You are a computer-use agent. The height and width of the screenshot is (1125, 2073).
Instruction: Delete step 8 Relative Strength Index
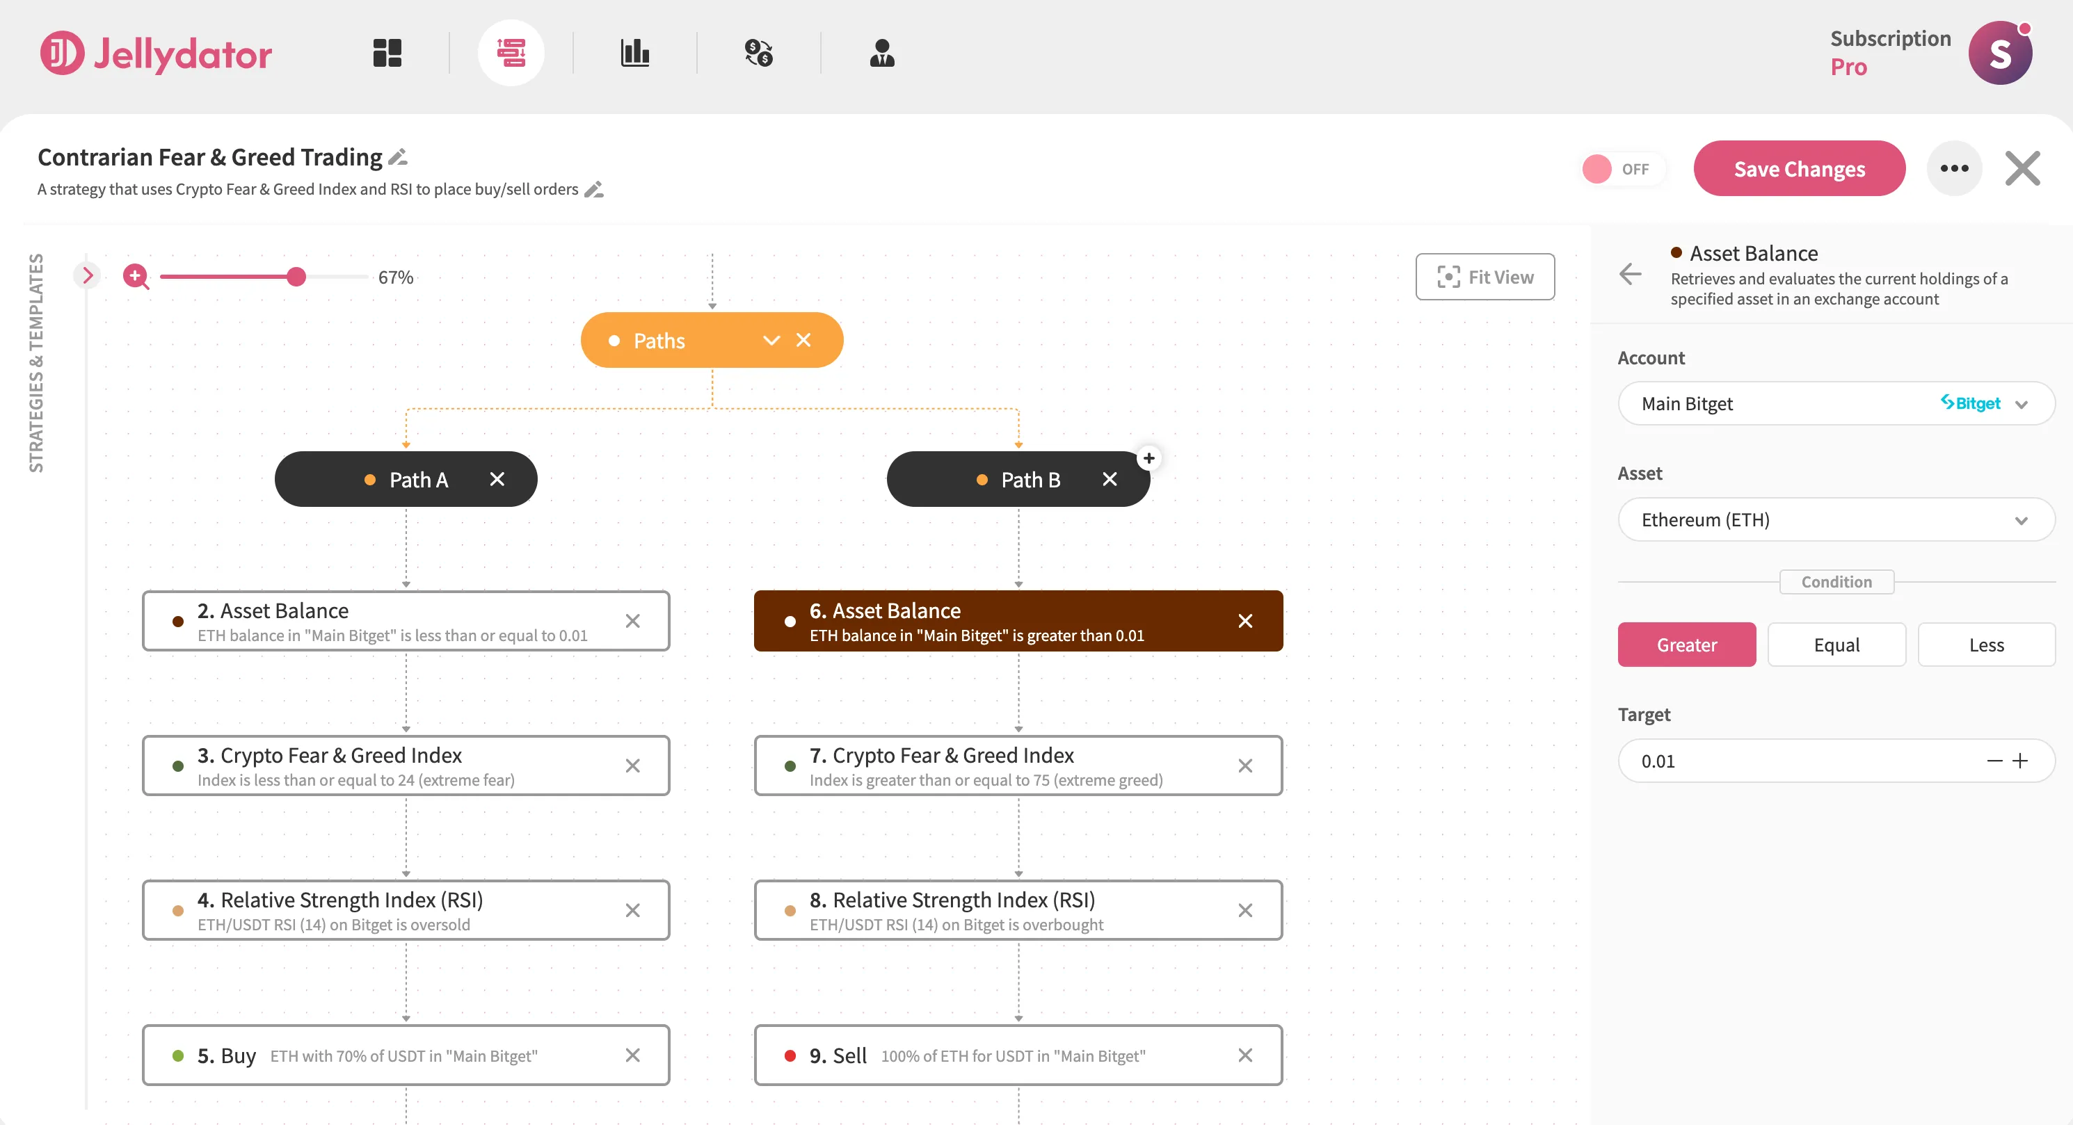pyautogui.click(x=1245, y=910)
